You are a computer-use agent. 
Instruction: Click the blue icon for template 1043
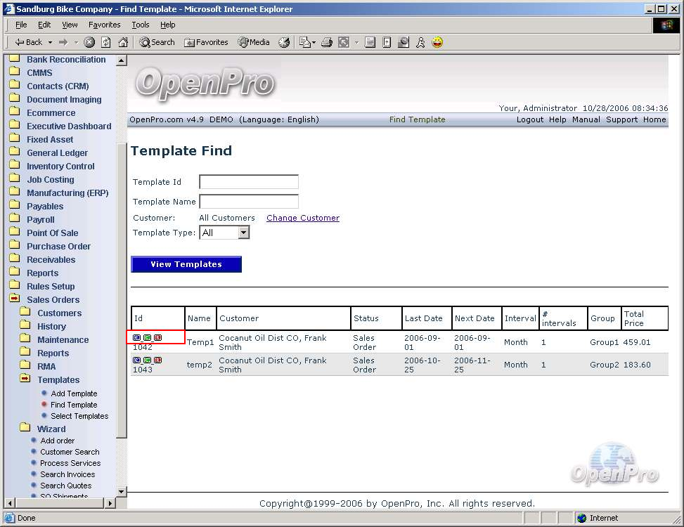pyautogui.click(x=137, y=360)
